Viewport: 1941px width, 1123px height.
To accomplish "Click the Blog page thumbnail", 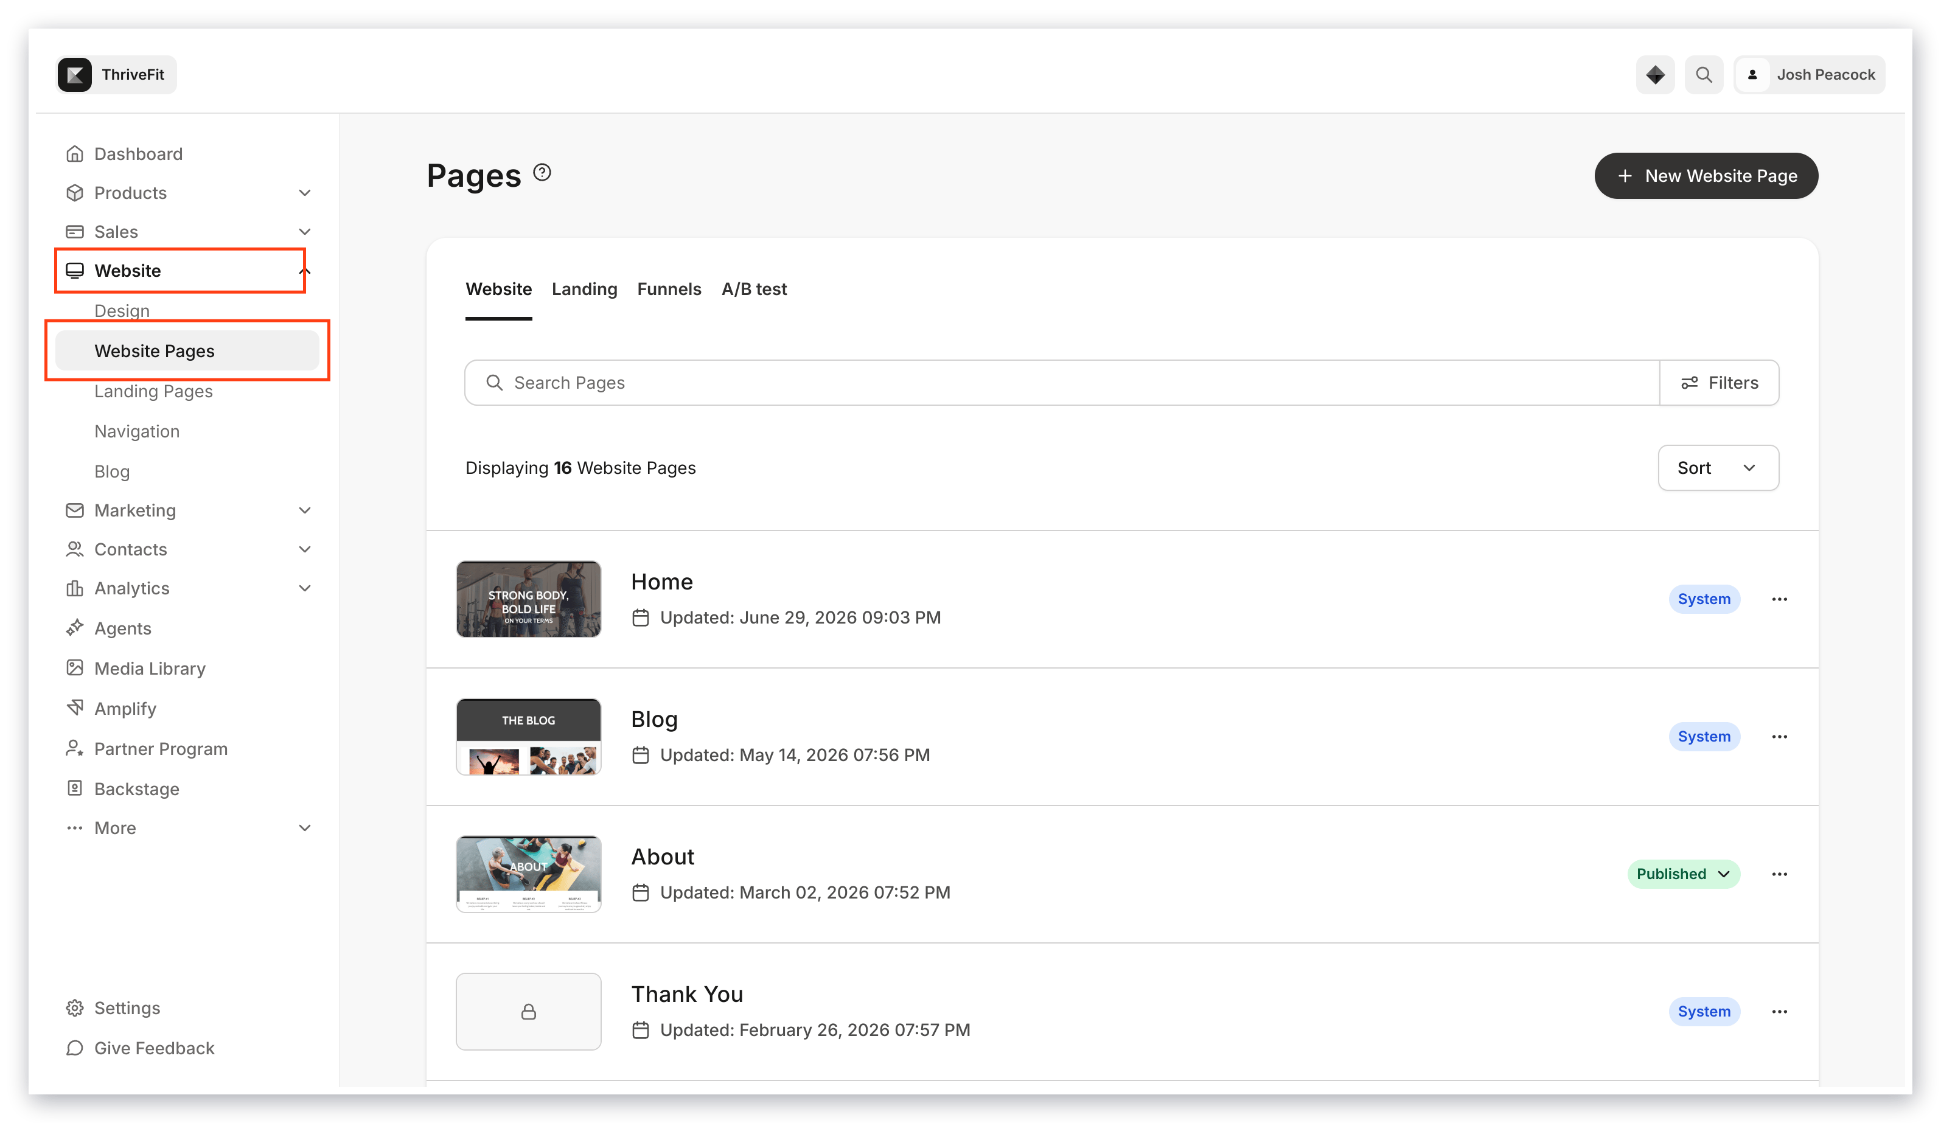I will pyautogui.click(x=528, y=736).
